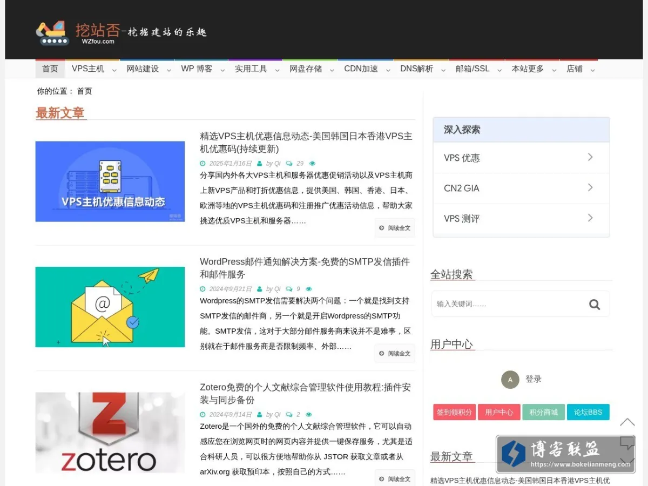Click 阅读全文 for the VPS主机优惠 article

(x=395, y=228)
